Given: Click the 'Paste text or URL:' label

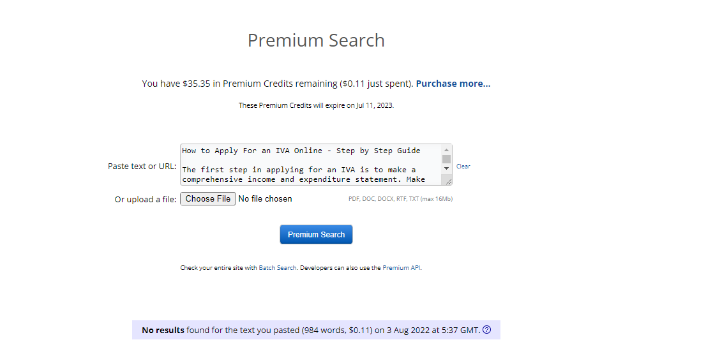Looking at the screenshot, I should [142, 167].
